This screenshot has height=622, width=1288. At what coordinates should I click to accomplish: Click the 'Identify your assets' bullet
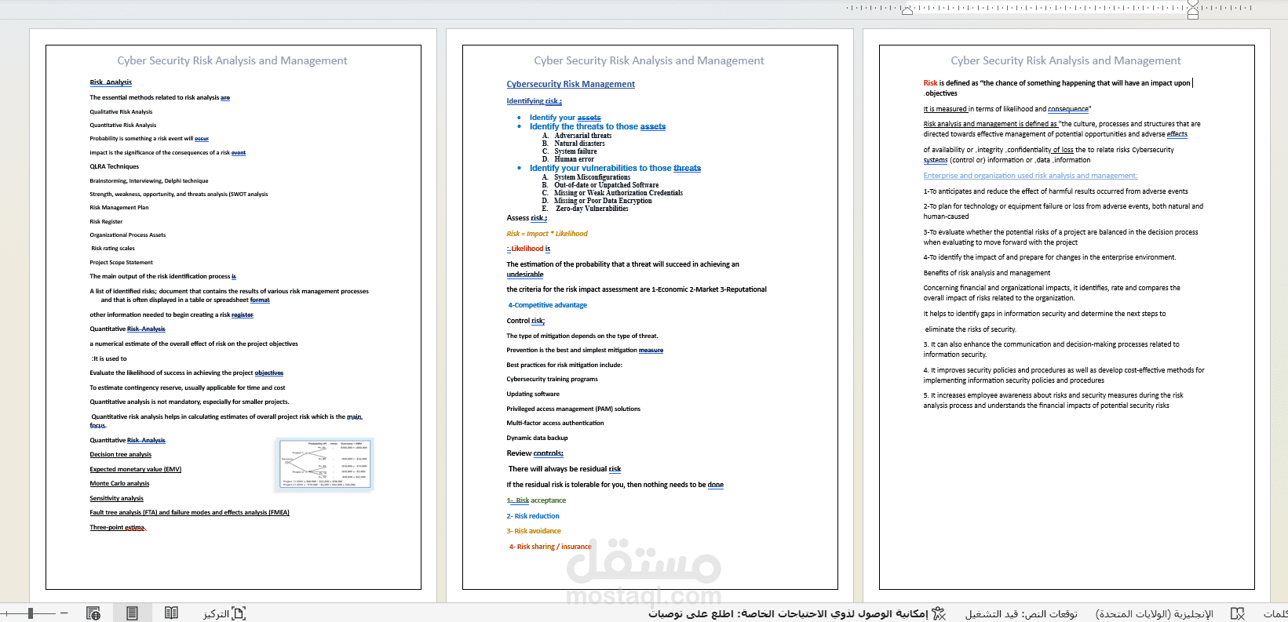click(565, 118)
